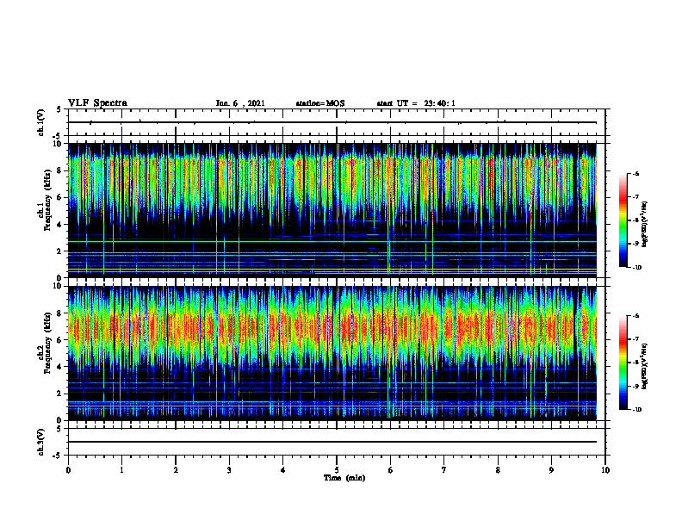Click the ch.1 spectrogram color bar

(x=623, y=220)
